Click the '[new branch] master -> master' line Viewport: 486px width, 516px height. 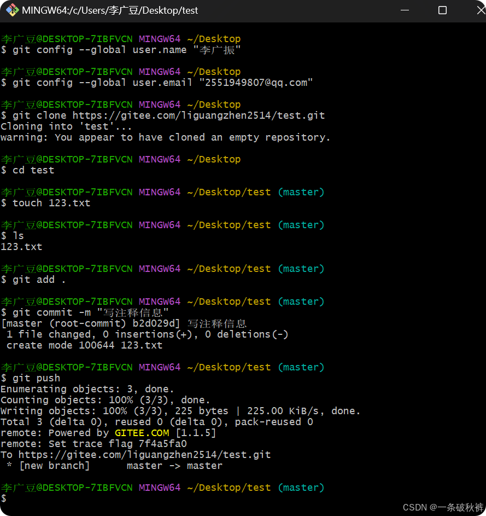click(114, 466)
